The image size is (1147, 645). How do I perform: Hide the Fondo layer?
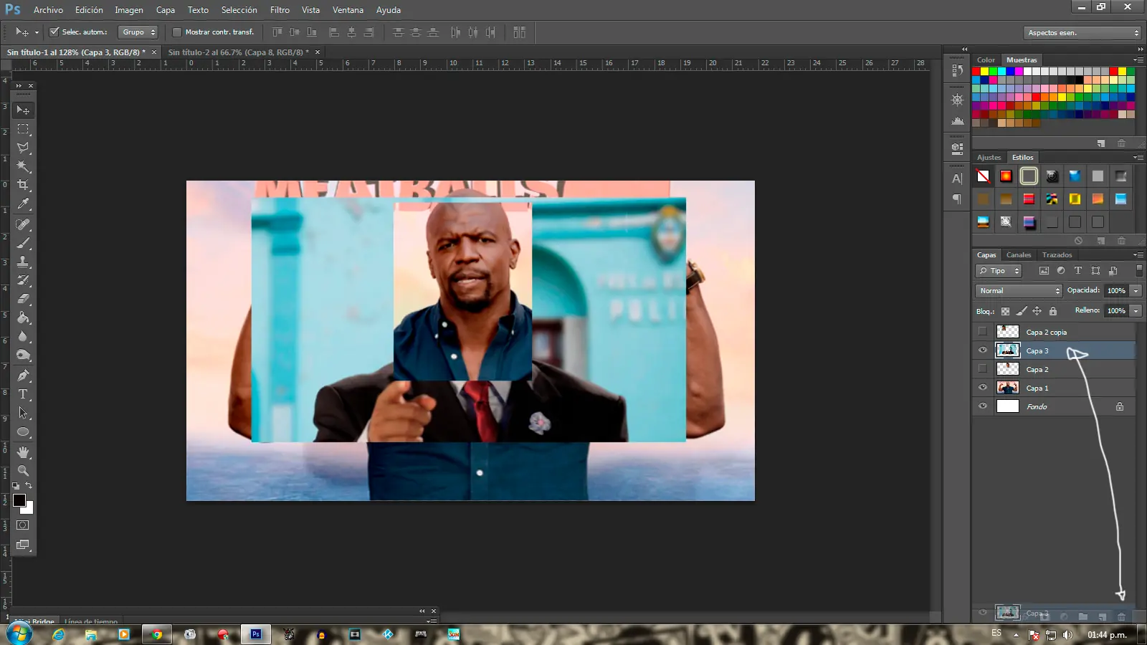(983, 406)
